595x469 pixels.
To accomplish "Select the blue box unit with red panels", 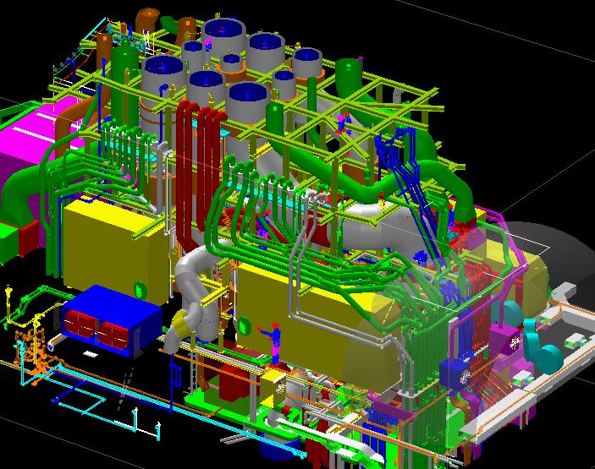I will (112, 321).
